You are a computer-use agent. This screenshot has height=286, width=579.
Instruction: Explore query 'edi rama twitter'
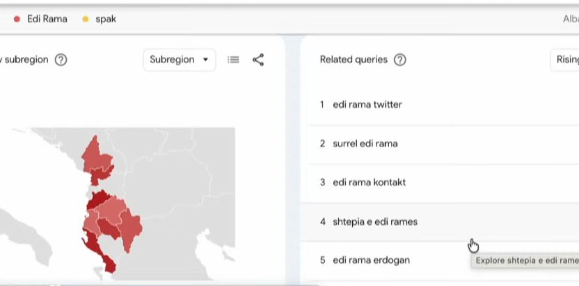(x=367, y=105)
